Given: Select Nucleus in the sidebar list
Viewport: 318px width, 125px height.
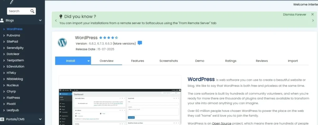Looking at the screenshot, I should (x=12, y=85).
